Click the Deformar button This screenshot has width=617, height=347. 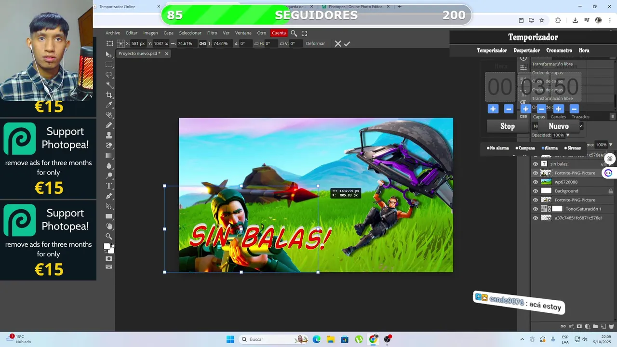[315, 43]
